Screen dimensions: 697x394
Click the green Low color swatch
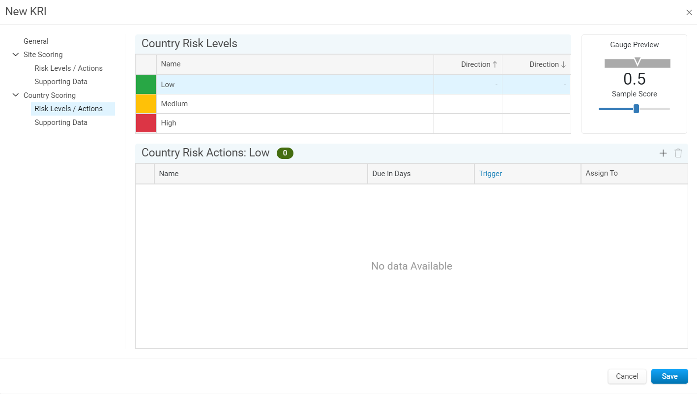(146, 85)
